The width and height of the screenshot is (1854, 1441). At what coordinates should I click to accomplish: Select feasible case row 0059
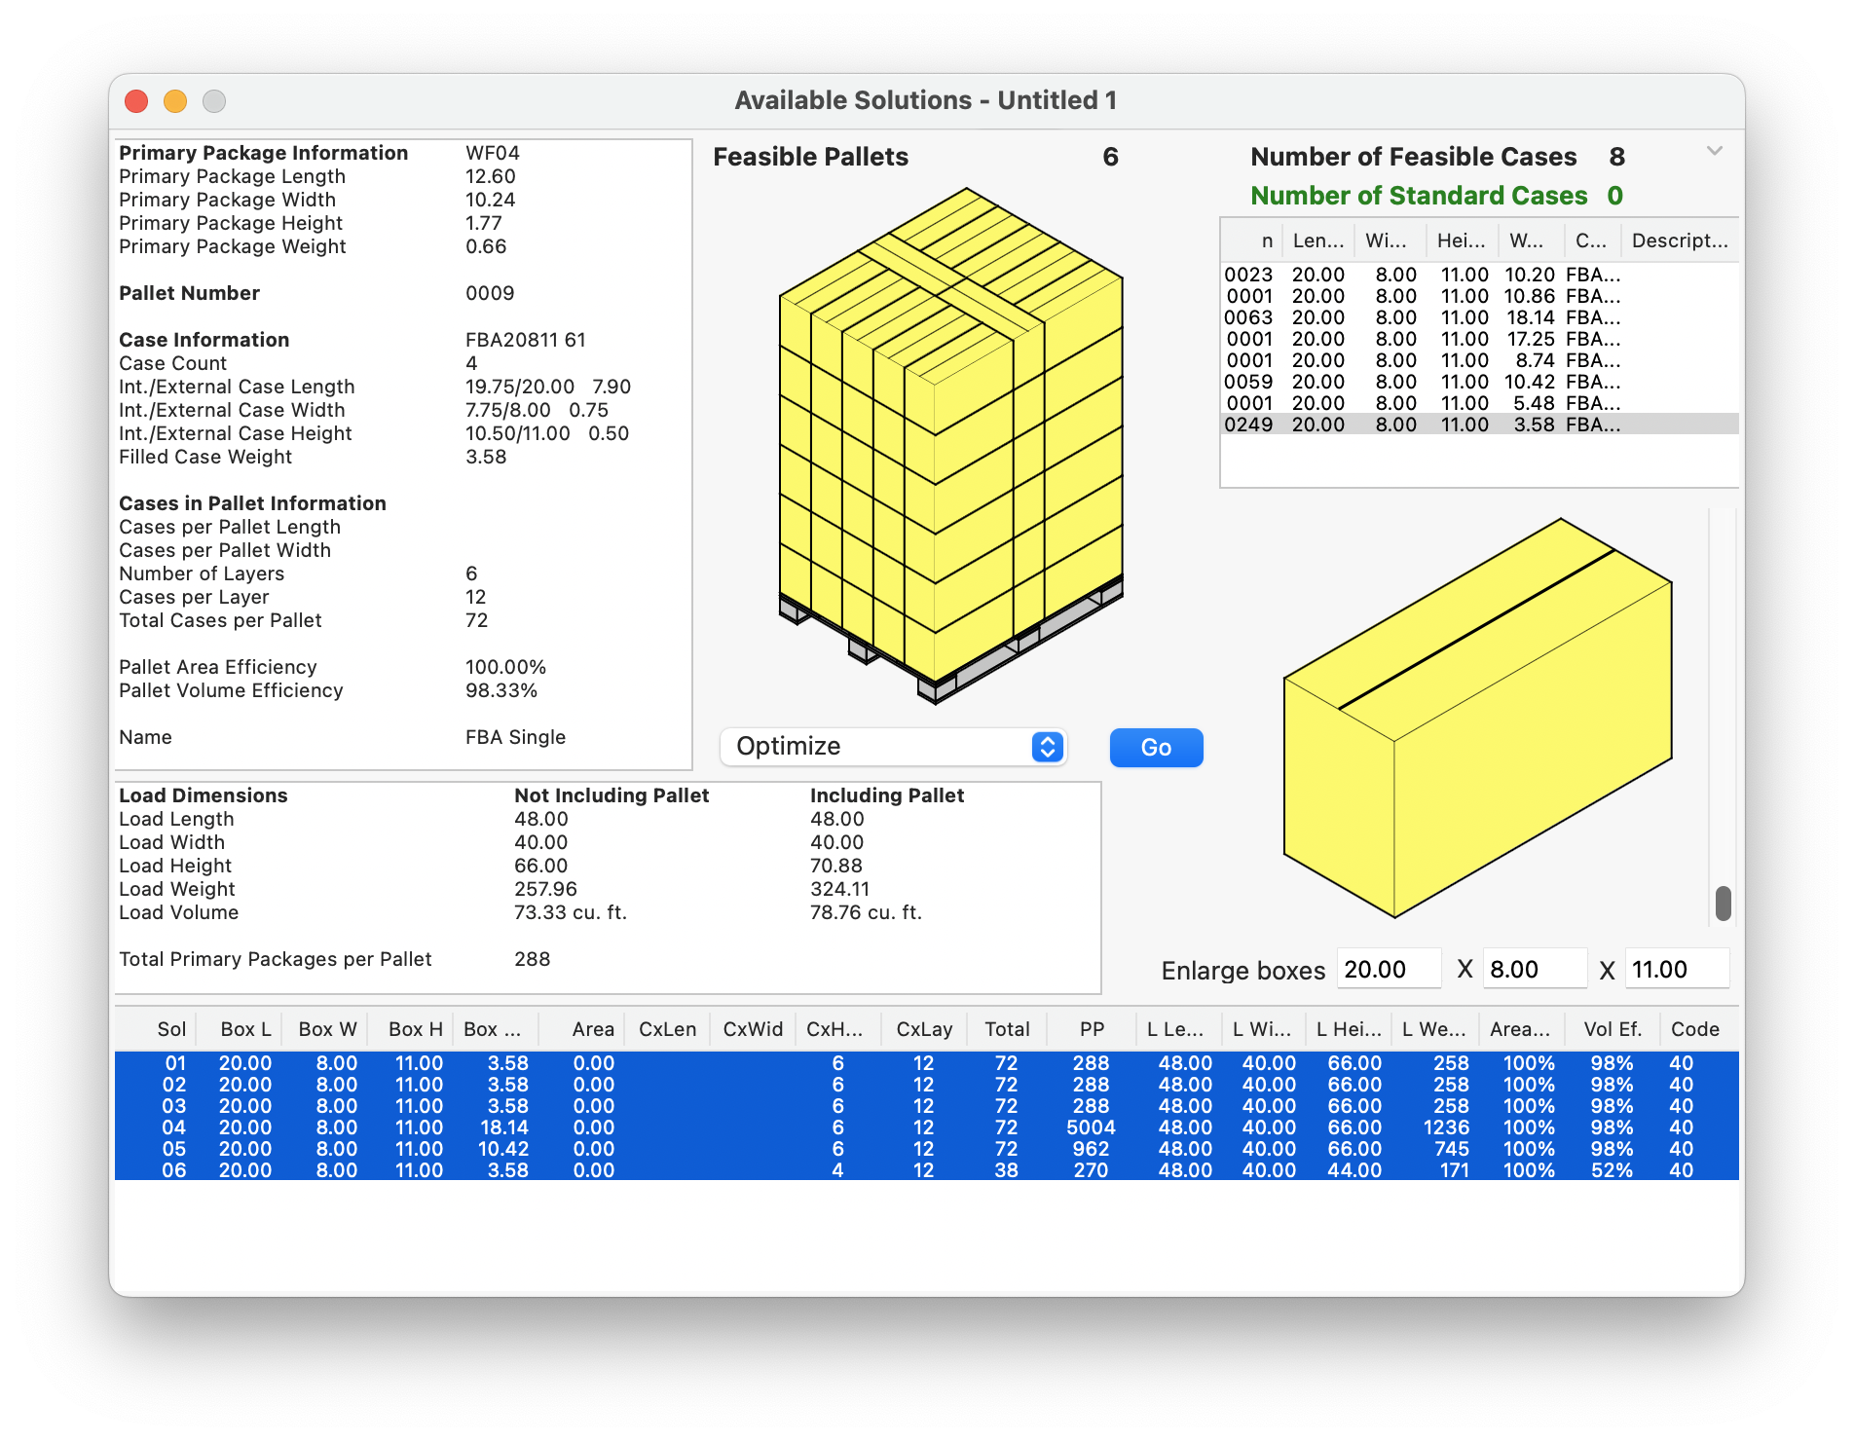(1479, 382)
